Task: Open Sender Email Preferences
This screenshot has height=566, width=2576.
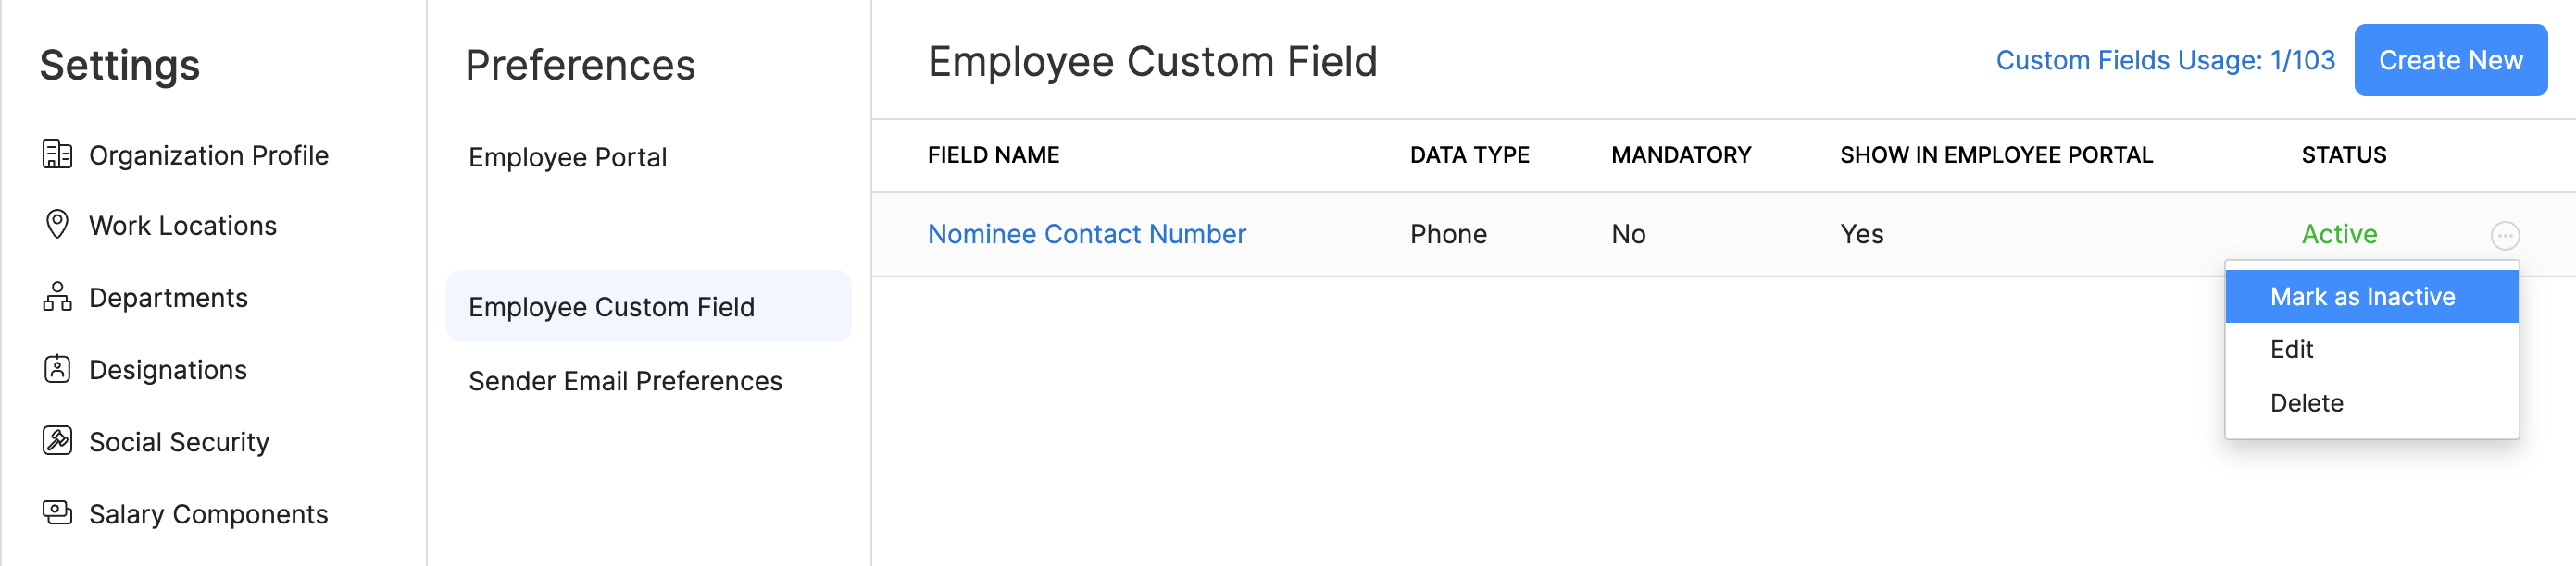Action: coord(625,381)
